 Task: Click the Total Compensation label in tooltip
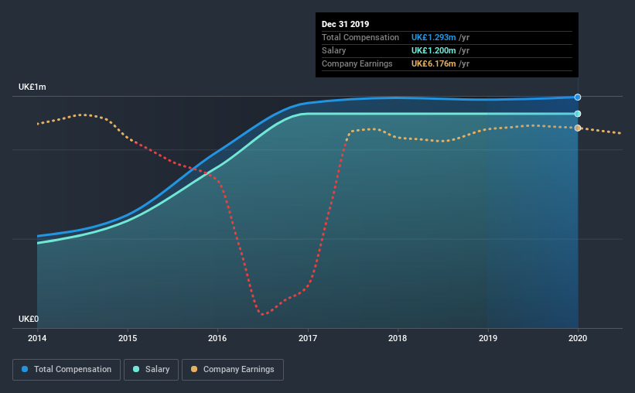pos(360,37)
